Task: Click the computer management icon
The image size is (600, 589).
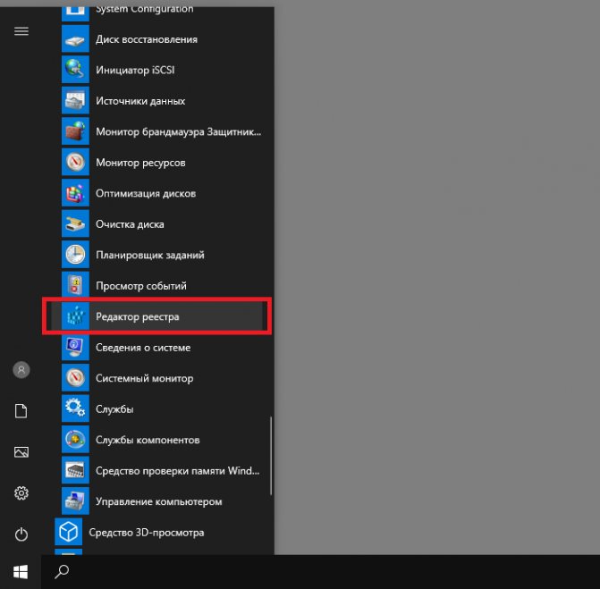Action: click(x=75, y=501)
